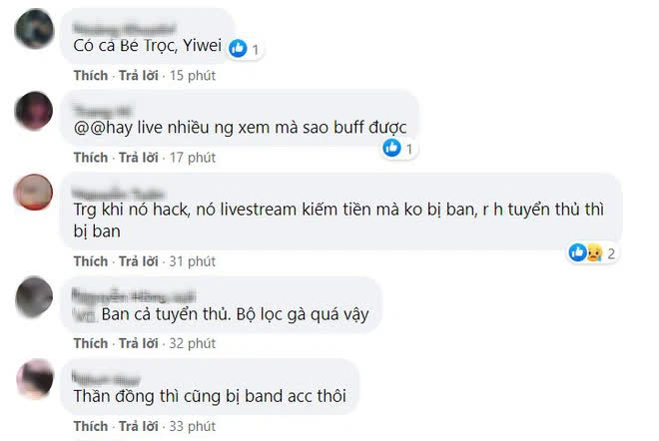
Task: Open reactions on the 'buff được' comment
Action: click(x=399, y=148)
